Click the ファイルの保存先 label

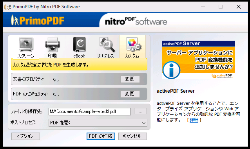coord(26,111)
